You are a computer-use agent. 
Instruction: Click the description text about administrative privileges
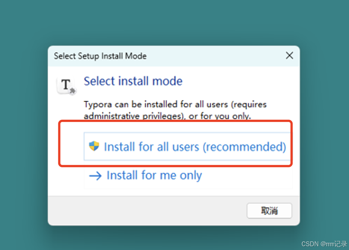click(175, 110)
